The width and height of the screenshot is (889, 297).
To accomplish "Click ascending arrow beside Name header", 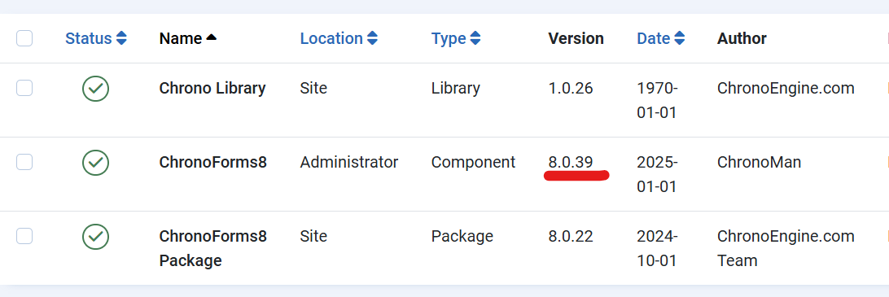I will (212, 37).
